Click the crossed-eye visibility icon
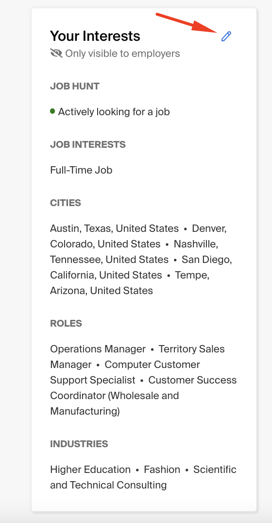Screen dimensions: 272x523 tap(56, 53)
